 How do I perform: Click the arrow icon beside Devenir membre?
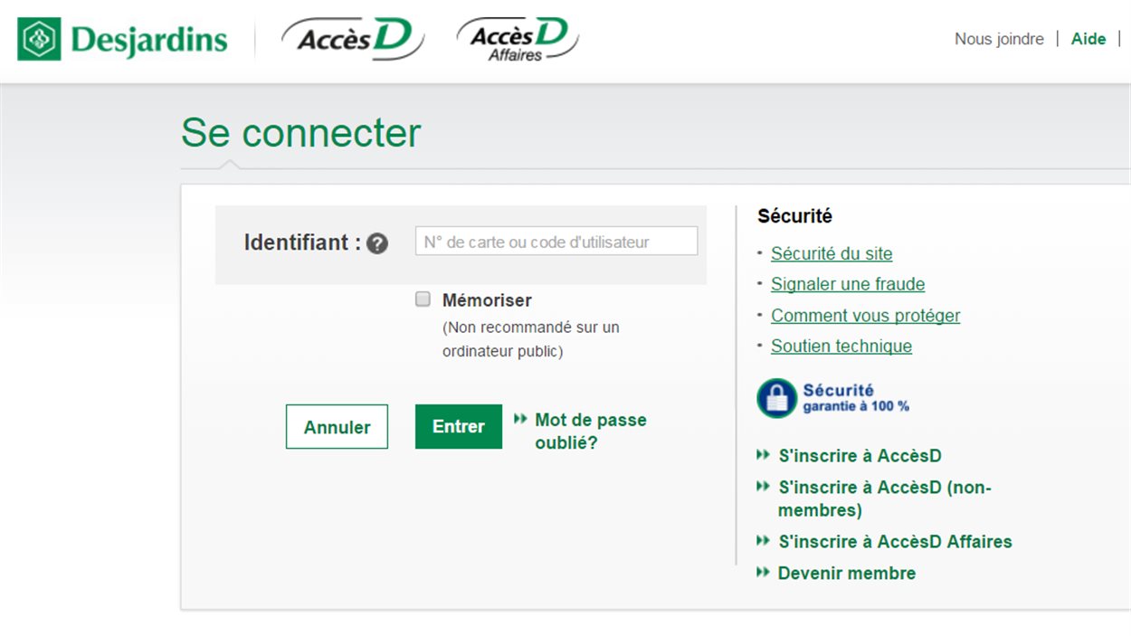(763, 572)
